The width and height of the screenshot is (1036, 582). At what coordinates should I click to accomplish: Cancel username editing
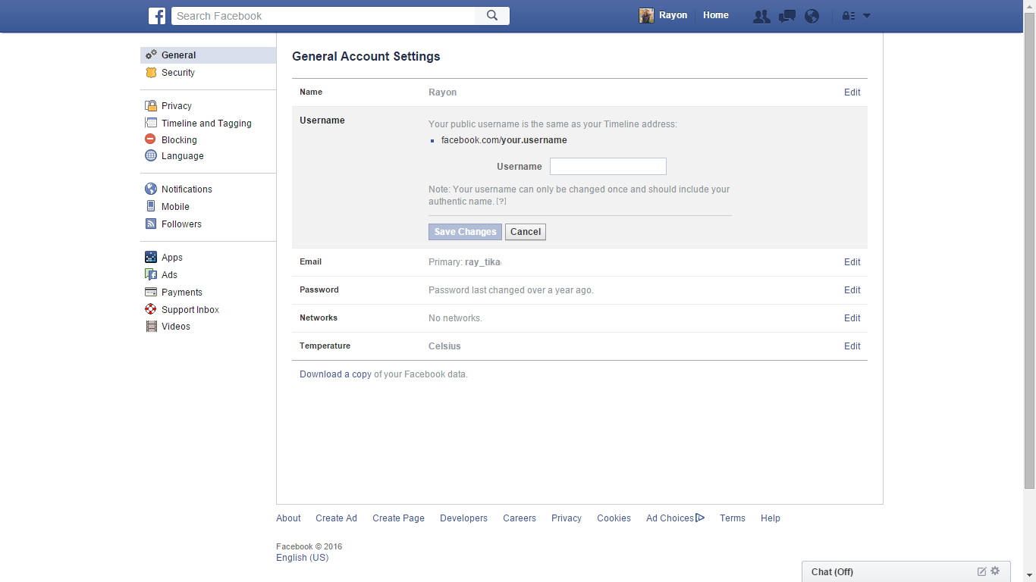(x=526, y=232)
